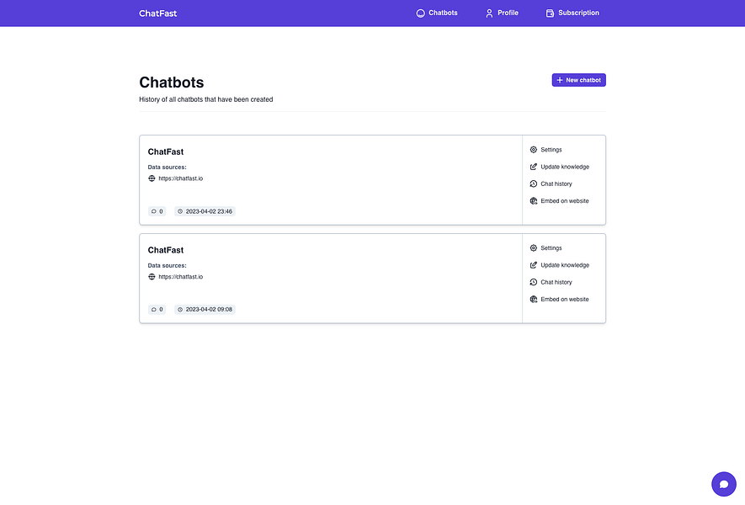Open Settings on the second chatbot card
This screenshot has height=505, width=745.
pos(550,247)
